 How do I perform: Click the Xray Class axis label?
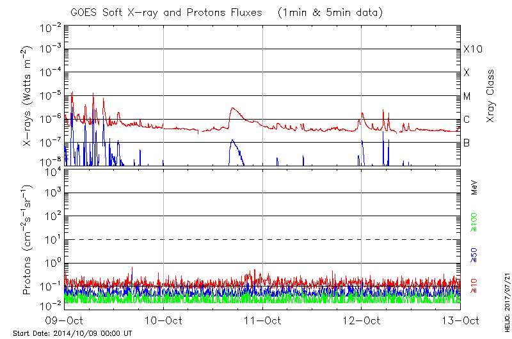pyautogui.click(x=491, y=96)
